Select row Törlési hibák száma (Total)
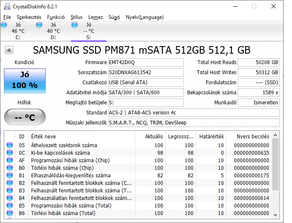This screenshot has height=223, width=292. pos(138,213)
